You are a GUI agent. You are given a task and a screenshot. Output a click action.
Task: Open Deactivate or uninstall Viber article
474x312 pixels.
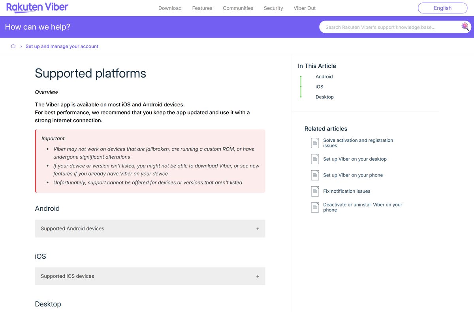coord(363,207)
